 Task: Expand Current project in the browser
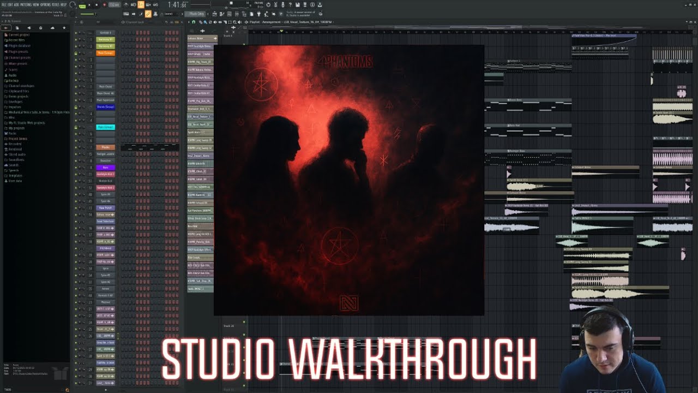point(17,34)
